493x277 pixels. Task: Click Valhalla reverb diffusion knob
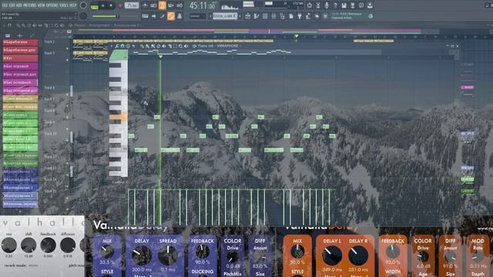68,245
